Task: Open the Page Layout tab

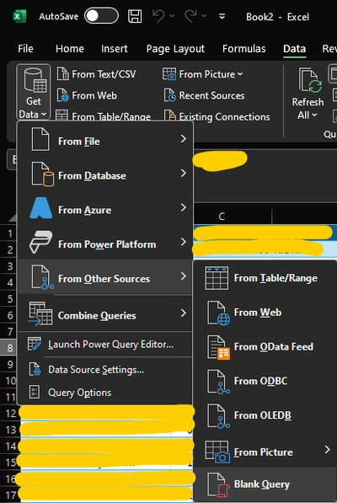Action: click(175, 48)
